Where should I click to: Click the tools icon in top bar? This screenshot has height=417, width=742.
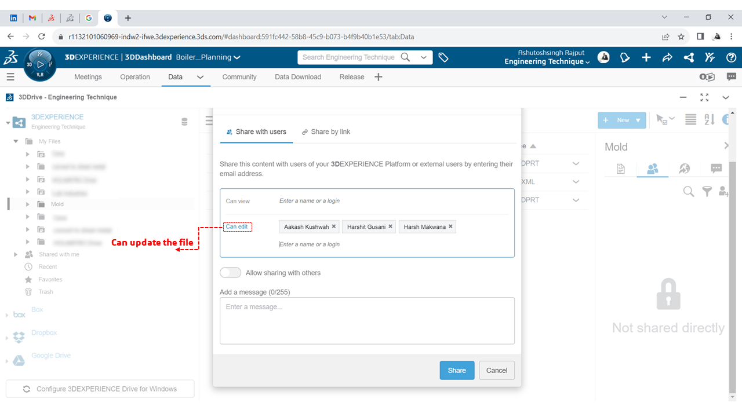(710, 57)
